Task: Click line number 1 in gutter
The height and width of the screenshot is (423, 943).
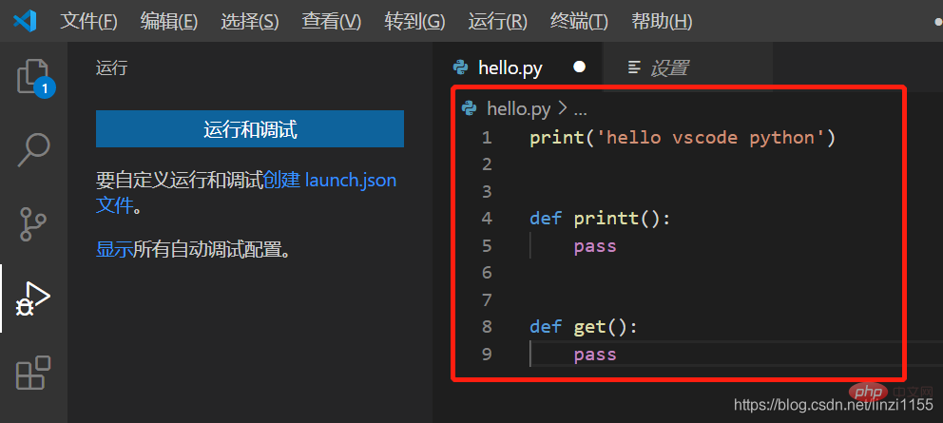Action: coord(487,138)
